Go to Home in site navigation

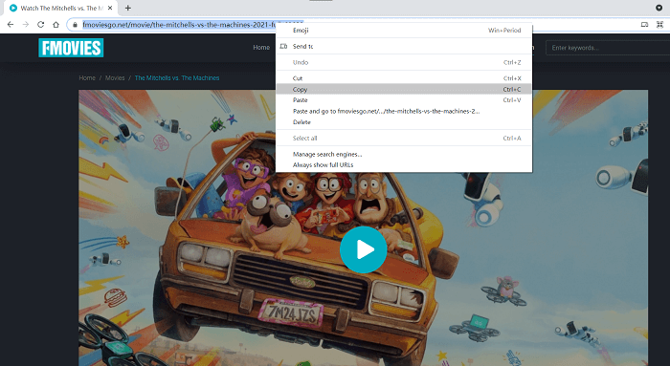[x=261, y=48]
